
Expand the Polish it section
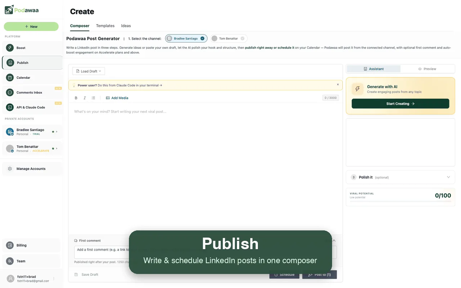(400, 177)
